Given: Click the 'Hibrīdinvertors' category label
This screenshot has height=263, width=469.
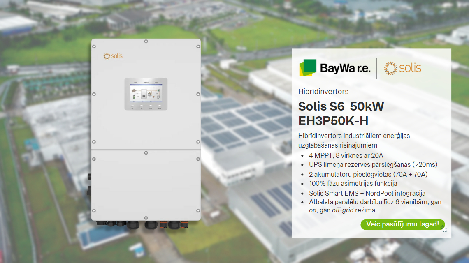Looking at the screenshot, I should coord(323,92).
